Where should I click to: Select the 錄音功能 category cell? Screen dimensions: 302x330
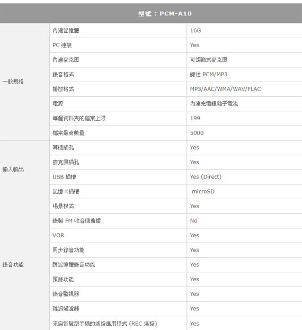pyautogui.click(x=24, y=264)
